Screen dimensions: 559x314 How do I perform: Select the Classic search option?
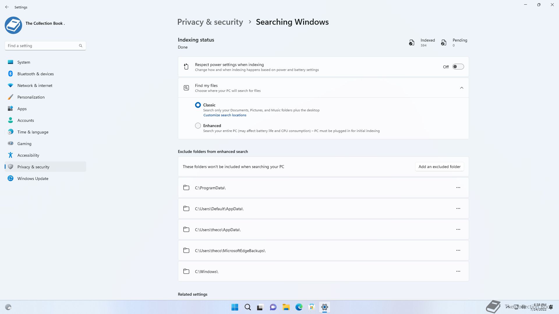pyautogui.click(x=198, y=105)
